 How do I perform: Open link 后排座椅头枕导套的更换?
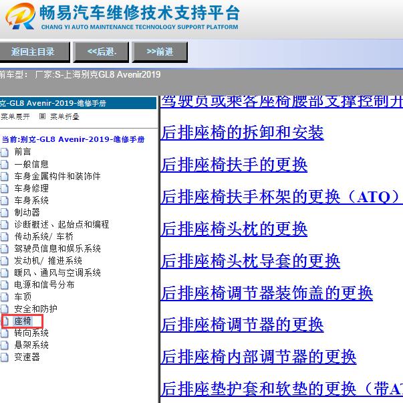251,261
